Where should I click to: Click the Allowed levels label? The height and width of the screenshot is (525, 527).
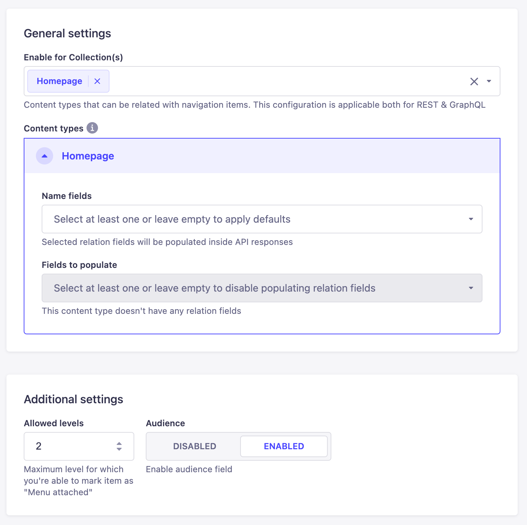54,423
